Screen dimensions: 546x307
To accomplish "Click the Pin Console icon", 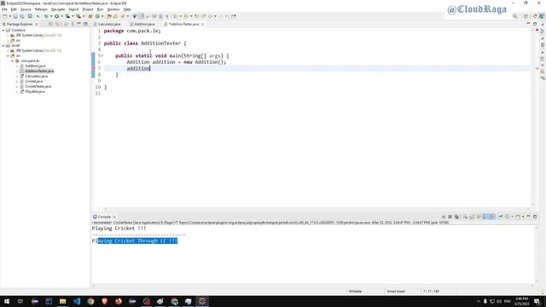I will click(501, 217).
